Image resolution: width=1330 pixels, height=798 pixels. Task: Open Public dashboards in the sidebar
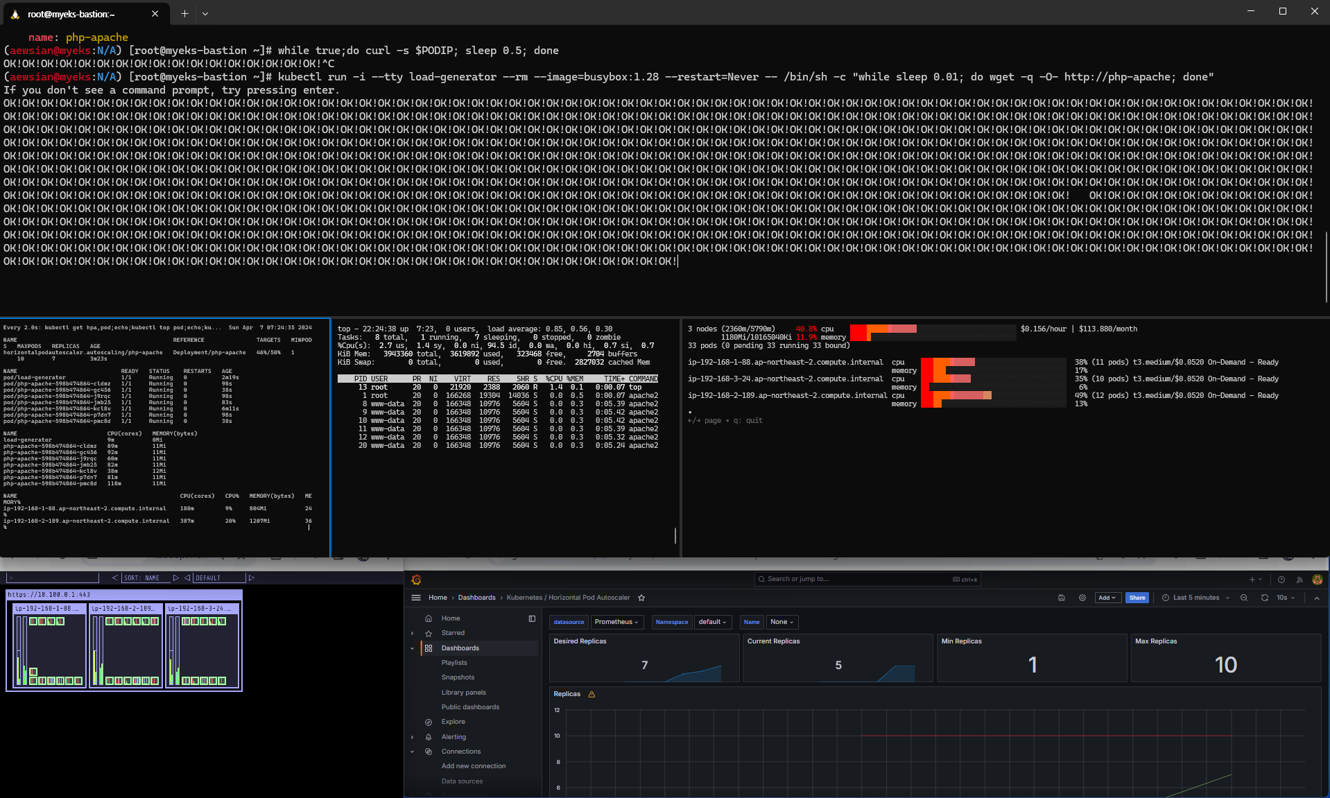tap(470, 707)
